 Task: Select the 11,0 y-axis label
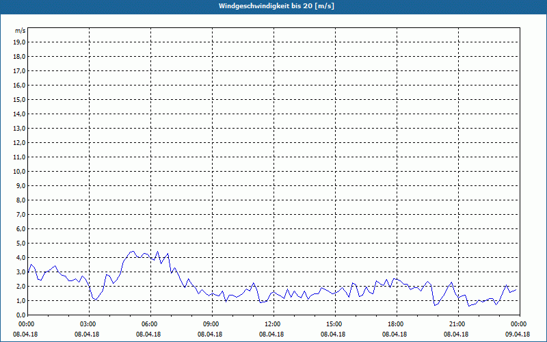(x=19, y=157)
